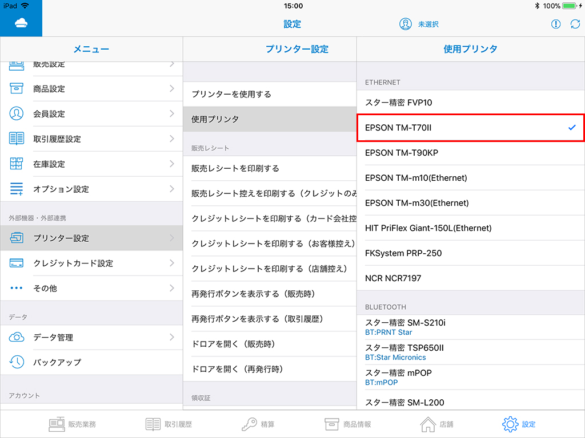
Task: Open the unselected staff user icon
Action: 406,24
